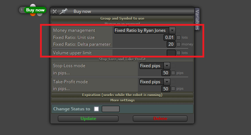Toggle the pips checkbox for Stop-Loss
Screen dimensions: 251x135
[173, 73]
